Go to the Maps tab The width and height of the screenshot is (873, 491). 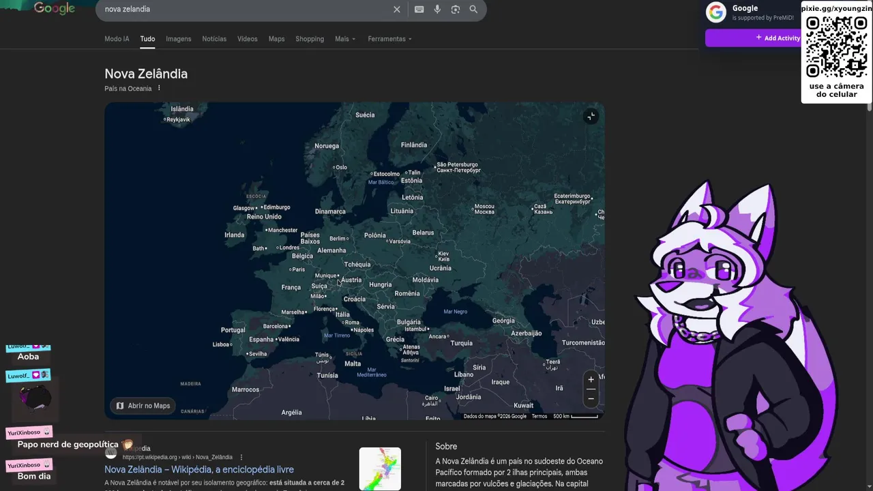(276, 39)
